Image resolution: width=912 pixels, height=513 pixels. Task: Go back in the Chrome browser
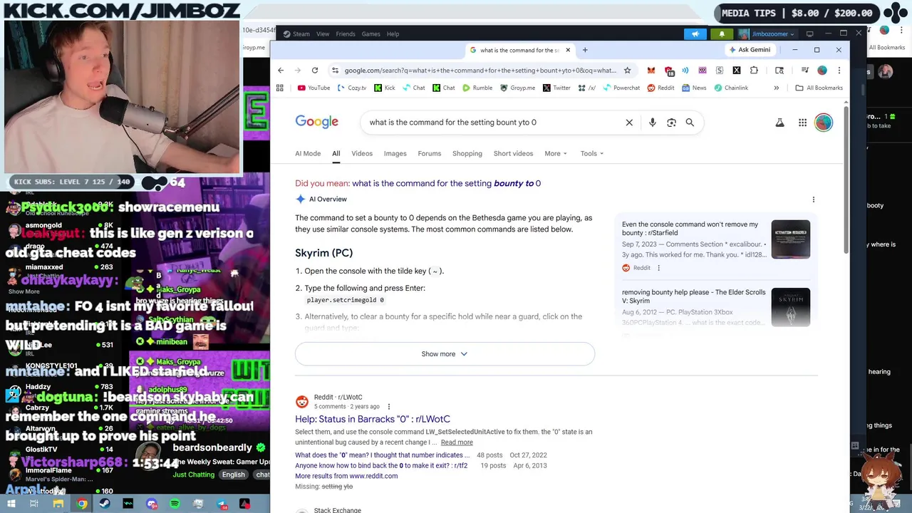[281, 70]
